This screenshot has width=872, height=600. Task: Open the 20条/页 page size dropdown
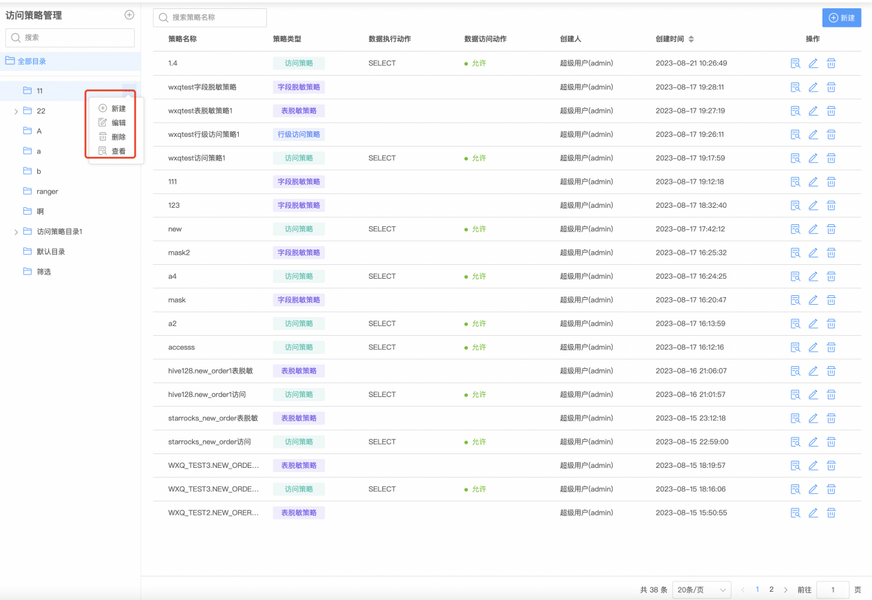701,590
